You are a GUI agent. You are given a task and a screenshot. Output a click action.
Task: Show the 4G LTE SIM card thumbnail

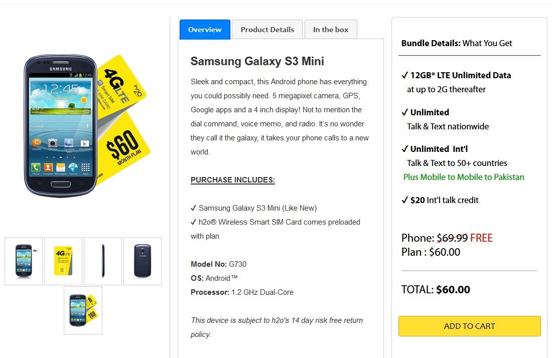[x=63, y=261]
